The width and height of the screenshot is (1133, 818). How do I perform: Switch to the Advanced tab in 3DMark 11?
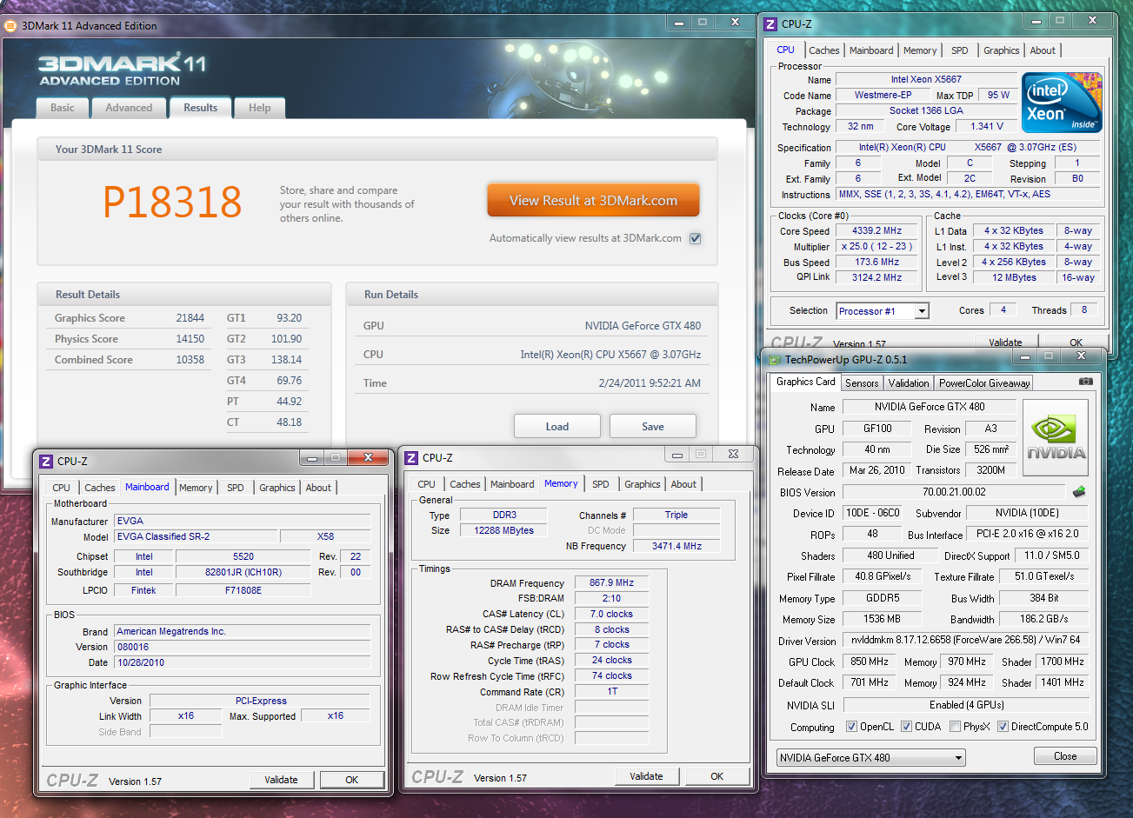point(129,108)
